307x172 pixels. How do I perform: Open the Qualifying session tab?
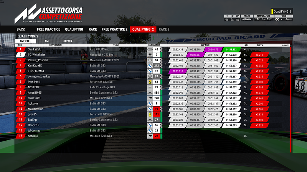(74, 29)
